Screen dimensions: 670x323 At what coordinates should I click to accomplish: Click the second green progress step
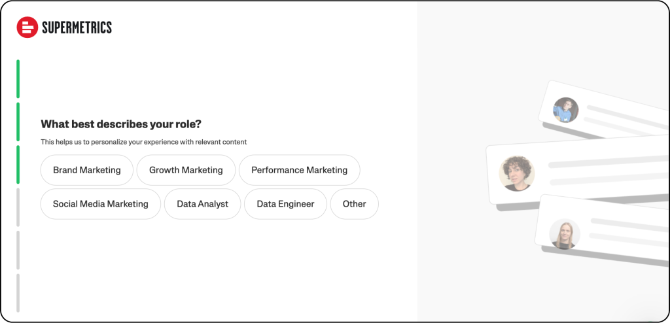point(18,122)
